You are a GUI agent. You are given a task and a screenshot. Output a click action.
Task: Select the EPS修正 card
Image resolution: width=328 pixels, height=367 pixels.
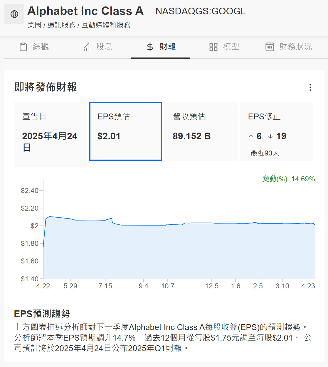click(276, 131)
